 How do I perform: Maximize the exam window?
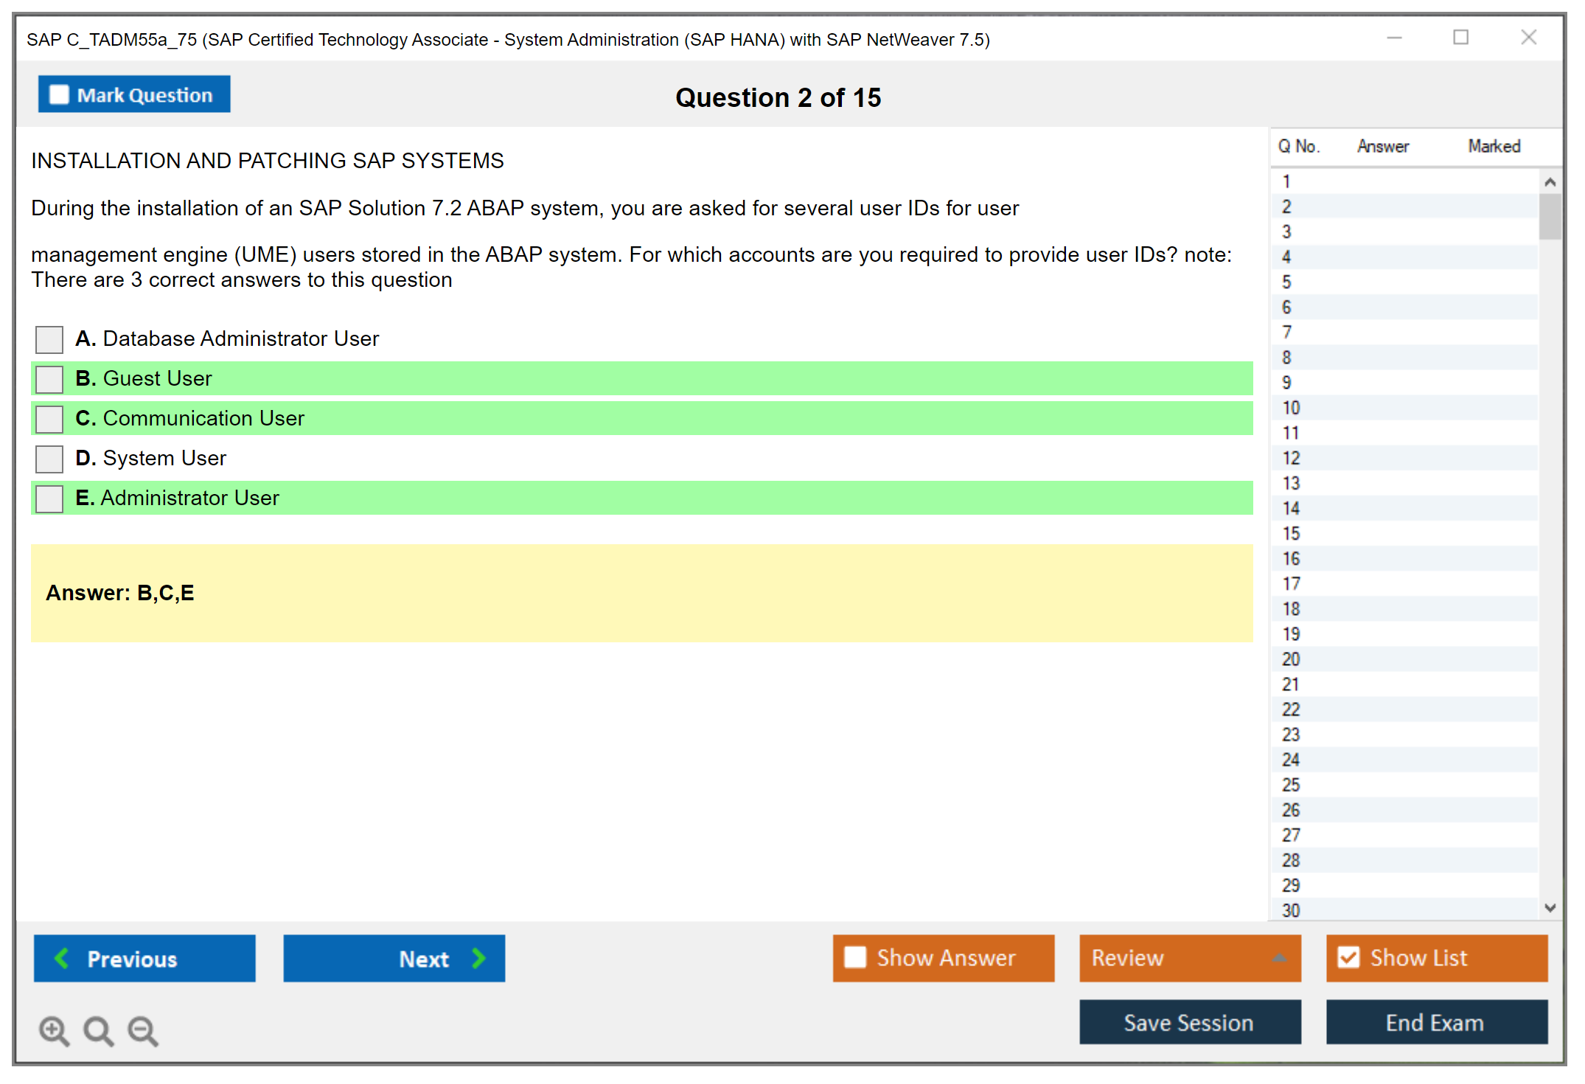pyautogui.click(x=1460, y=38)
